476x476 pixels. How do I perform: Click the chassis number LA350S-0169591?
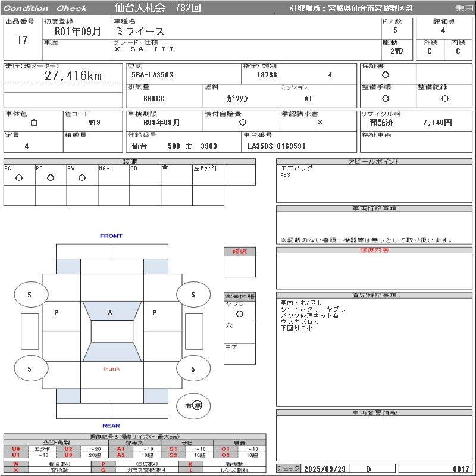[x=277, y=146]
